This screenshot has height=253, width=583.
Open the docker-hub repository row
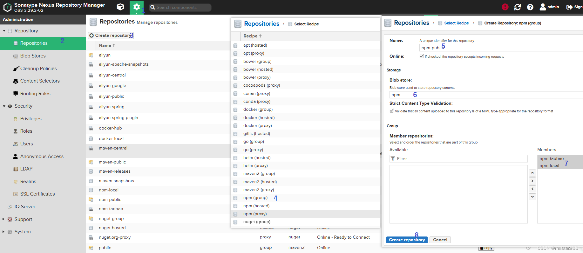click(110, 128)
